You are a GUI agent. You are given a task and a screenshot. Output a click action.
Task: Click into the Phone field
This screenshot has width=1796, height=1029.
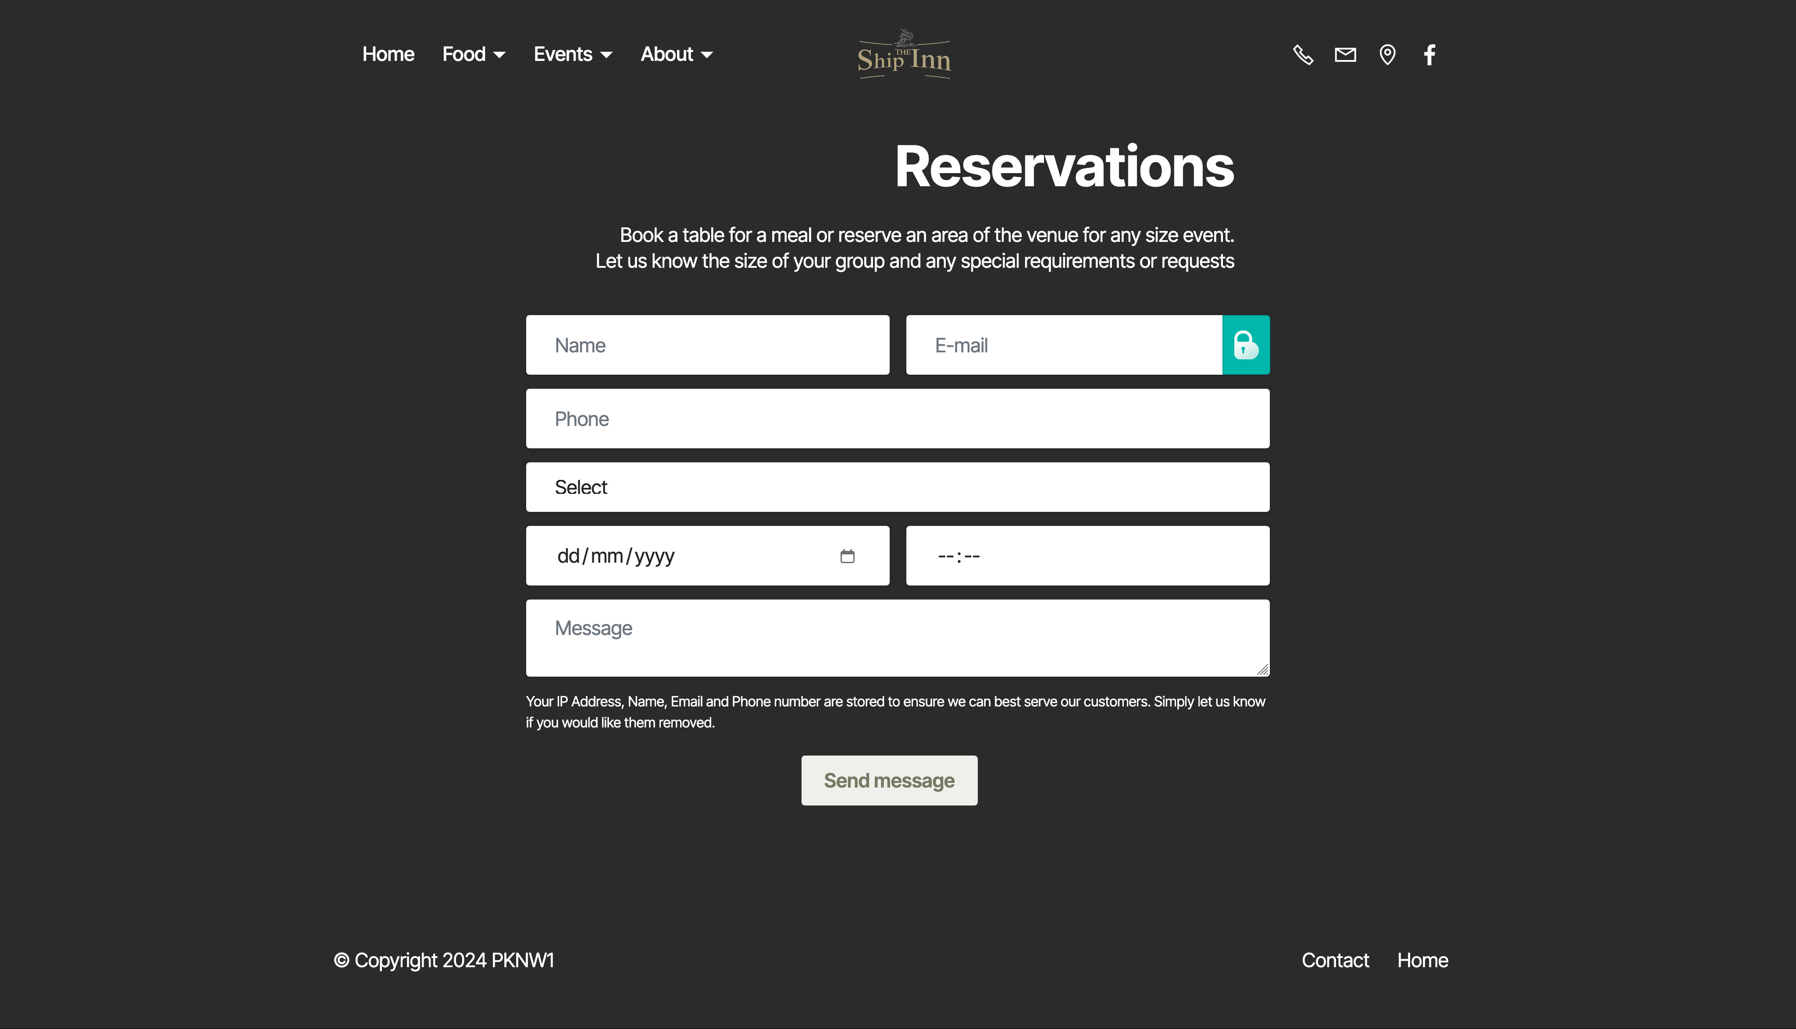[897, 419]
